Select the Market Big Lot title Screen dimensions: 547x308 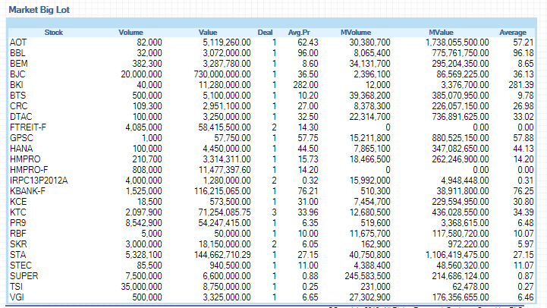tap(39, 10)
